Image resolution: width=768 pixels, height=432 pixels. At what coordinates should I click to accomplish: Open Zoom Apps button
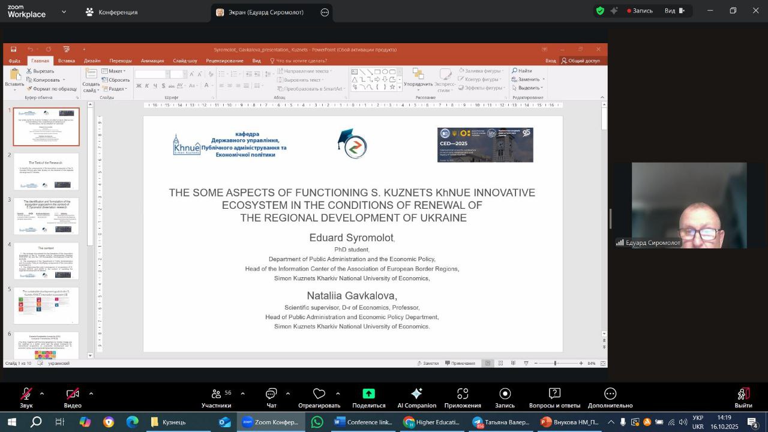pyautogui.click(x=463, y=398)
